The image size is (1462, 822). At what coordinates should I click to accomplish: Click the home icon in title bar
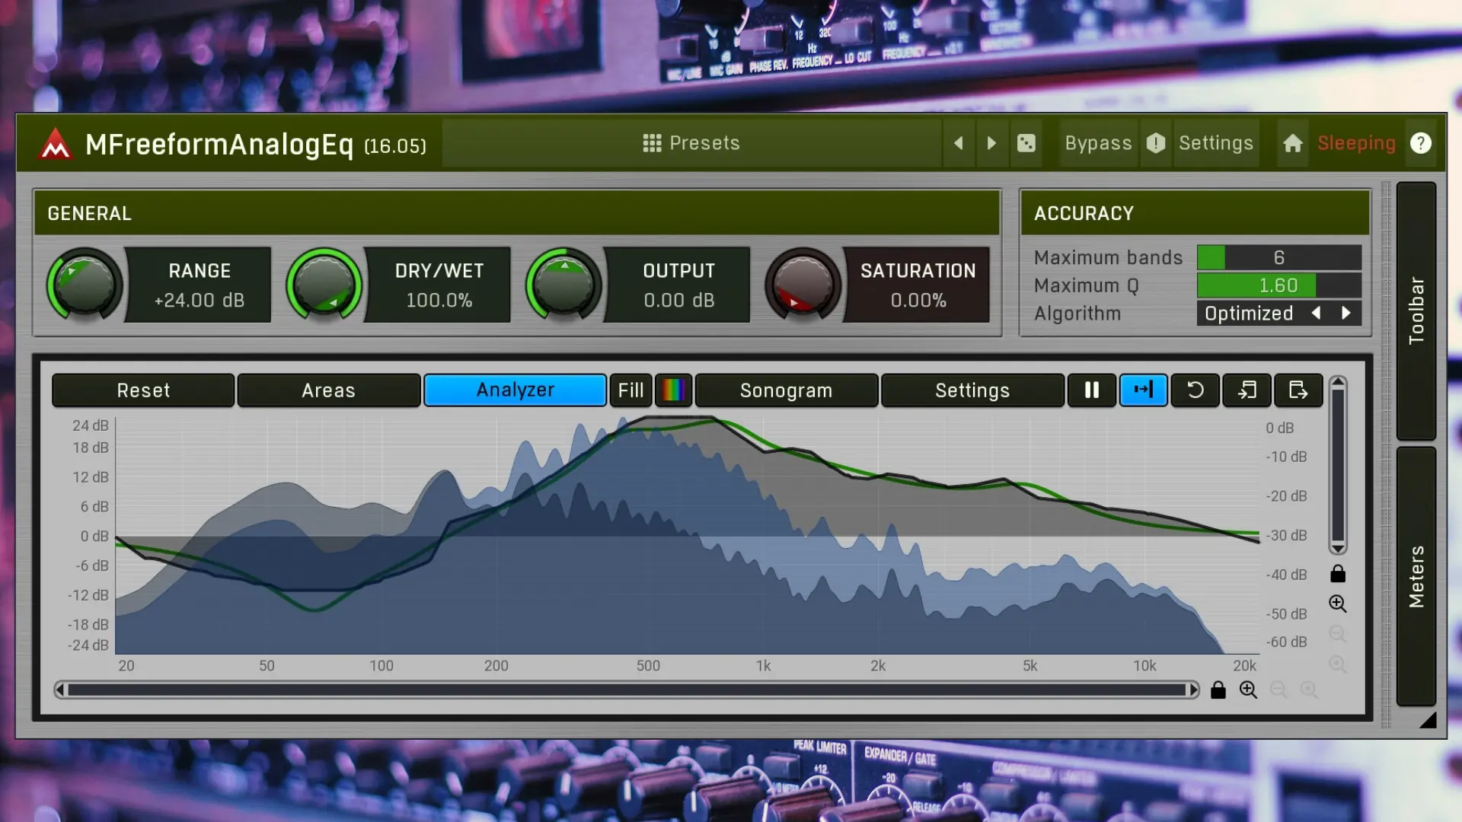point(1292,143)
